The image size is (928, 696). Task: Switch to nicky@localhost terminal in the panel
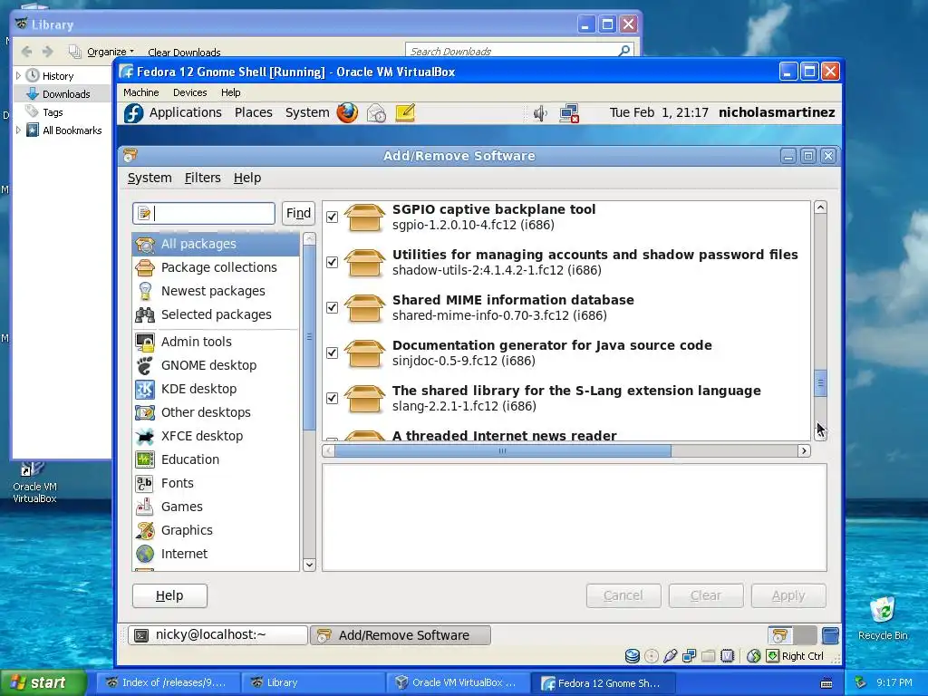click(217, 635)
